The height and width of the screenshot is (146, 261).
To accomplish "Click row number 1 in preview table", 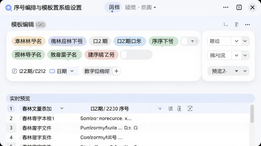I will [11, 109].
